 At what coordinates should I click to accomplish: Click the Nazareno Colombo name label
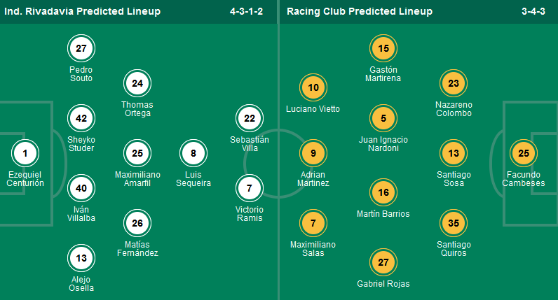pyautogui.click(x=454, y=108)
